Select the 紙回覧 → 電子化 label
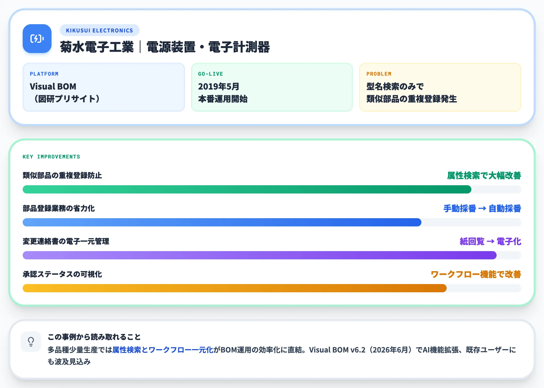Screen dimensions: 544x388 (490, 241)
